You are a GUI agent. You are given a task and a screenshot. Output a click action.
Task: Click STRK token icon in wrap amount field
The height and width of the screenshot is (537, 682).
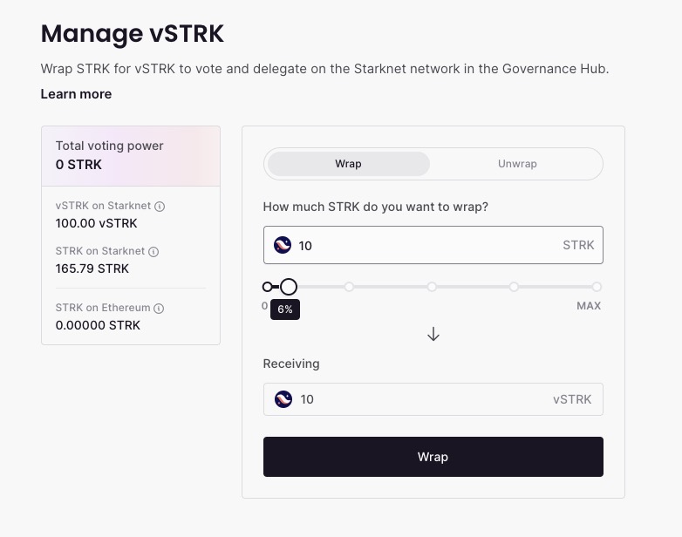pyautogui.click(x=283, y=246)
